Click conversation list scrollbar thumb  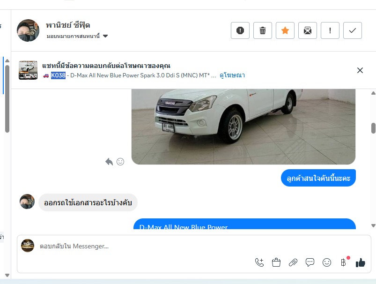[x=7, y=99]
